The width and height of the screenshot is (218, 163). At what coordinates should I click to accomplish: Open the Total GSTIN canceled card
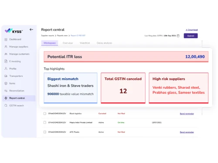click(123, 88)
